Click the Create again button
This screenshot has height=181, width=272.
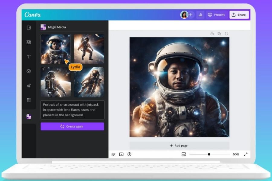coord(72,126)
